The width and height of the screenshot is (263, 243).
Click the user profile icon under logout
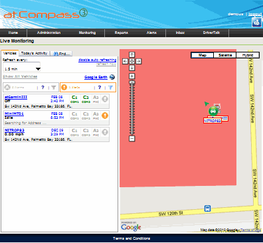coord(256,22)
